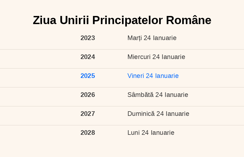Image resolution: width=244 pixels, height=157 pixels.
Task: Select the 2026 year label
Action: [x=88, y=95]
